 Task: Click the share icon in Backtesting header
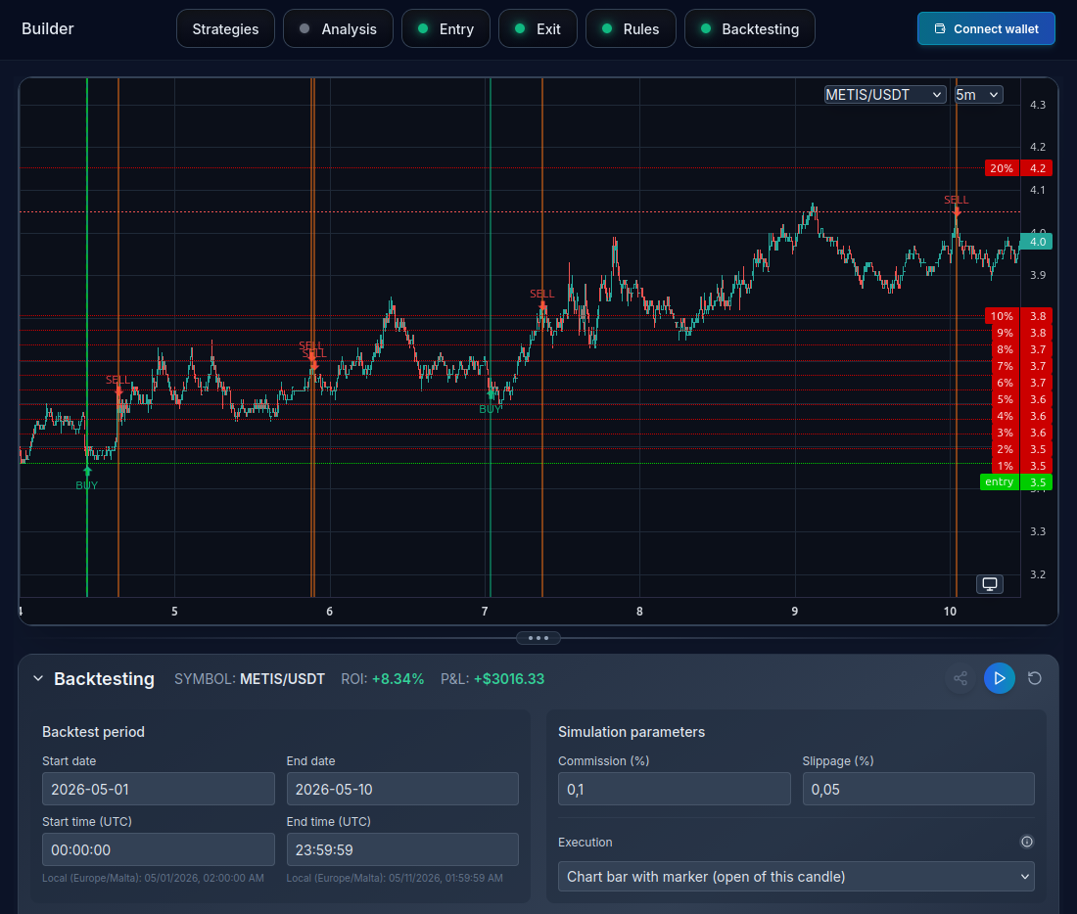pyautogui.click(x=960, y=678)
